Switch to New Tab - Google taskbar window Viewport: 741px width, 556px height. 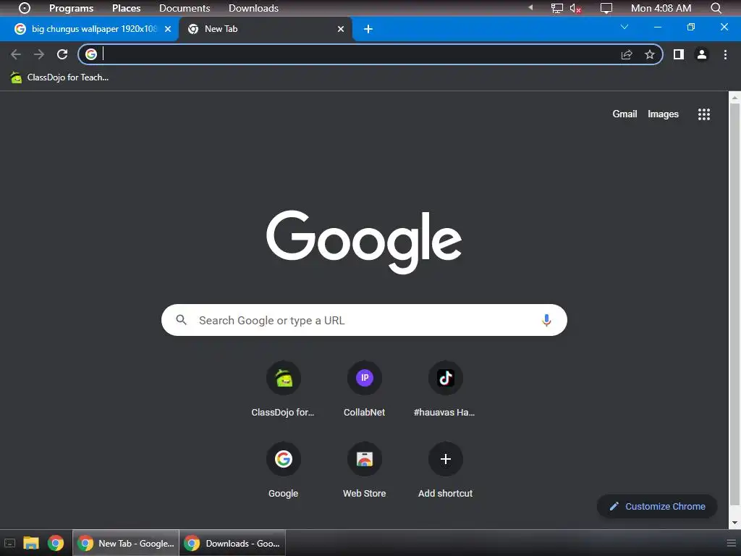coord(126,543)
